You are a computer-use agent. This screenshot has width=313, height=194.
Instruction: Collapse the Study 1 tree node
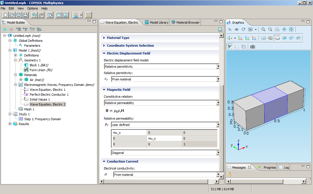point(10,114)
